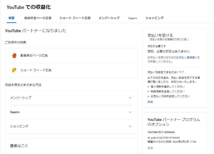214x154 pixels.
Task: Click the ショート フィード広告 lightning icon
Action: (14, 70)
